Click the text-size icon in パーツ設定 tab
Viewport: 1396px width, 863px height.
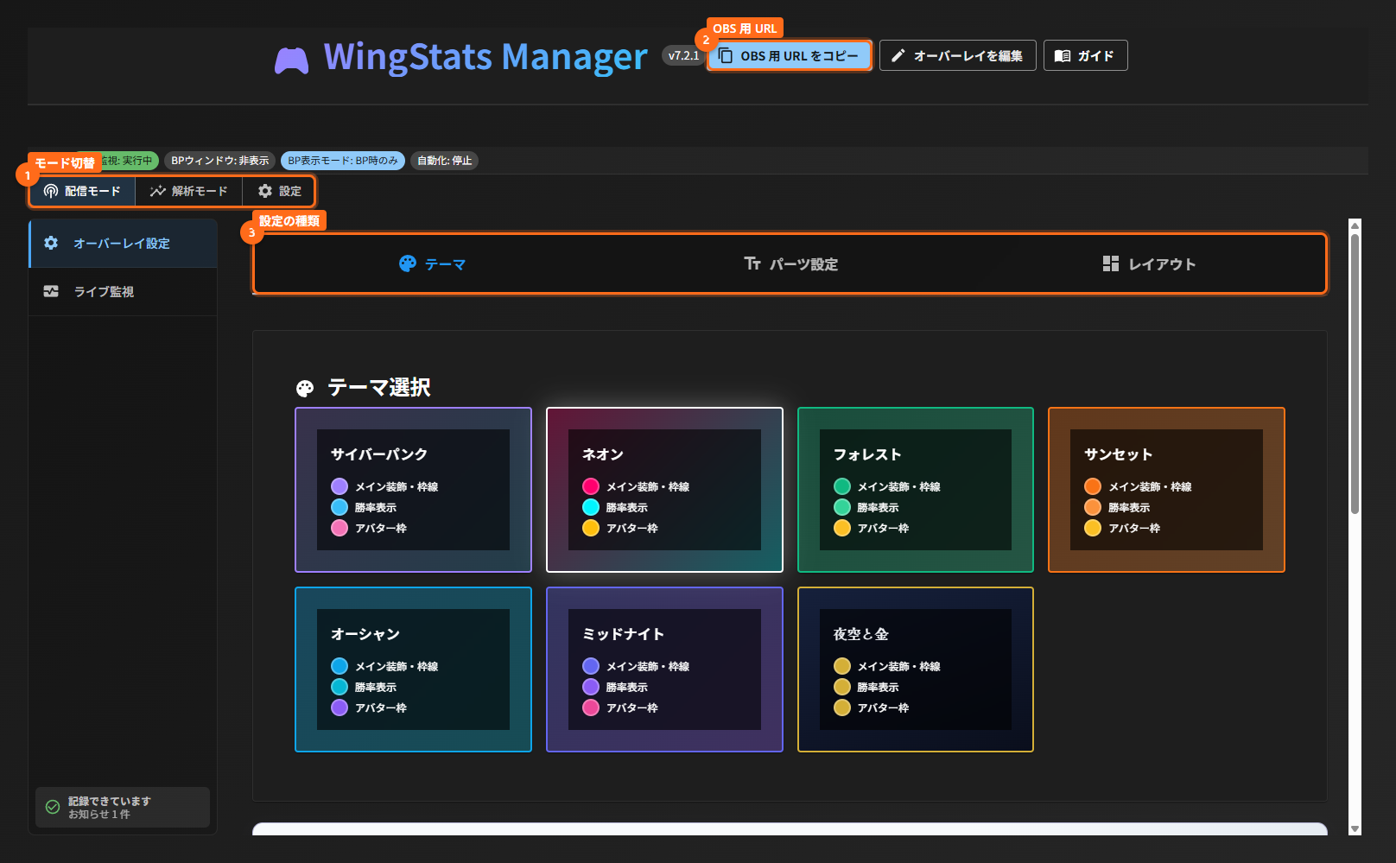click(x=752, y=263)
